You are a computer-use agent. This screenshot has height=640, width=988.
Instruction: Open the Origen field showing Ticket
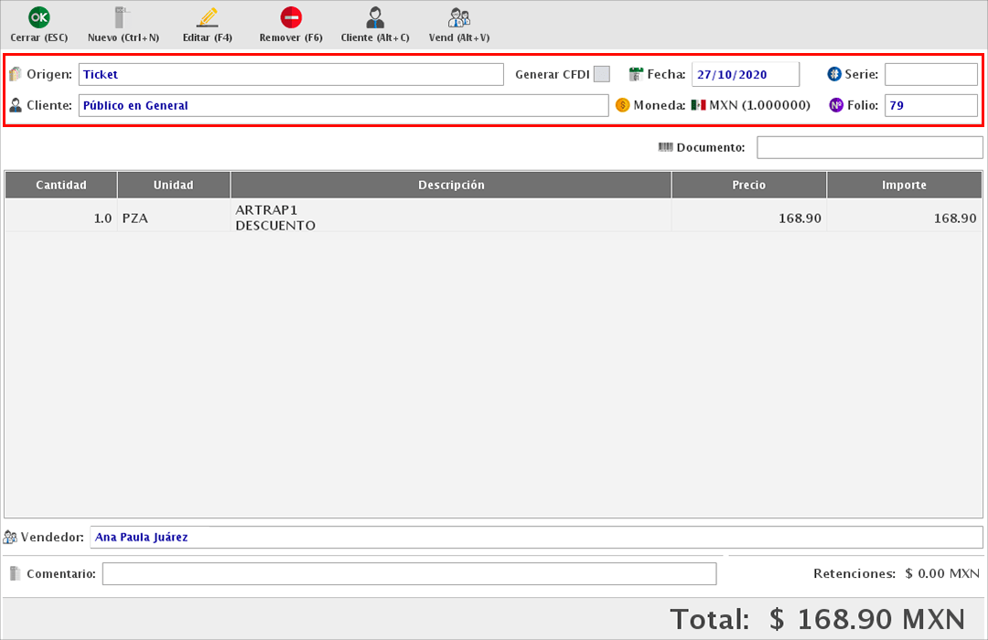pos(291,74)
